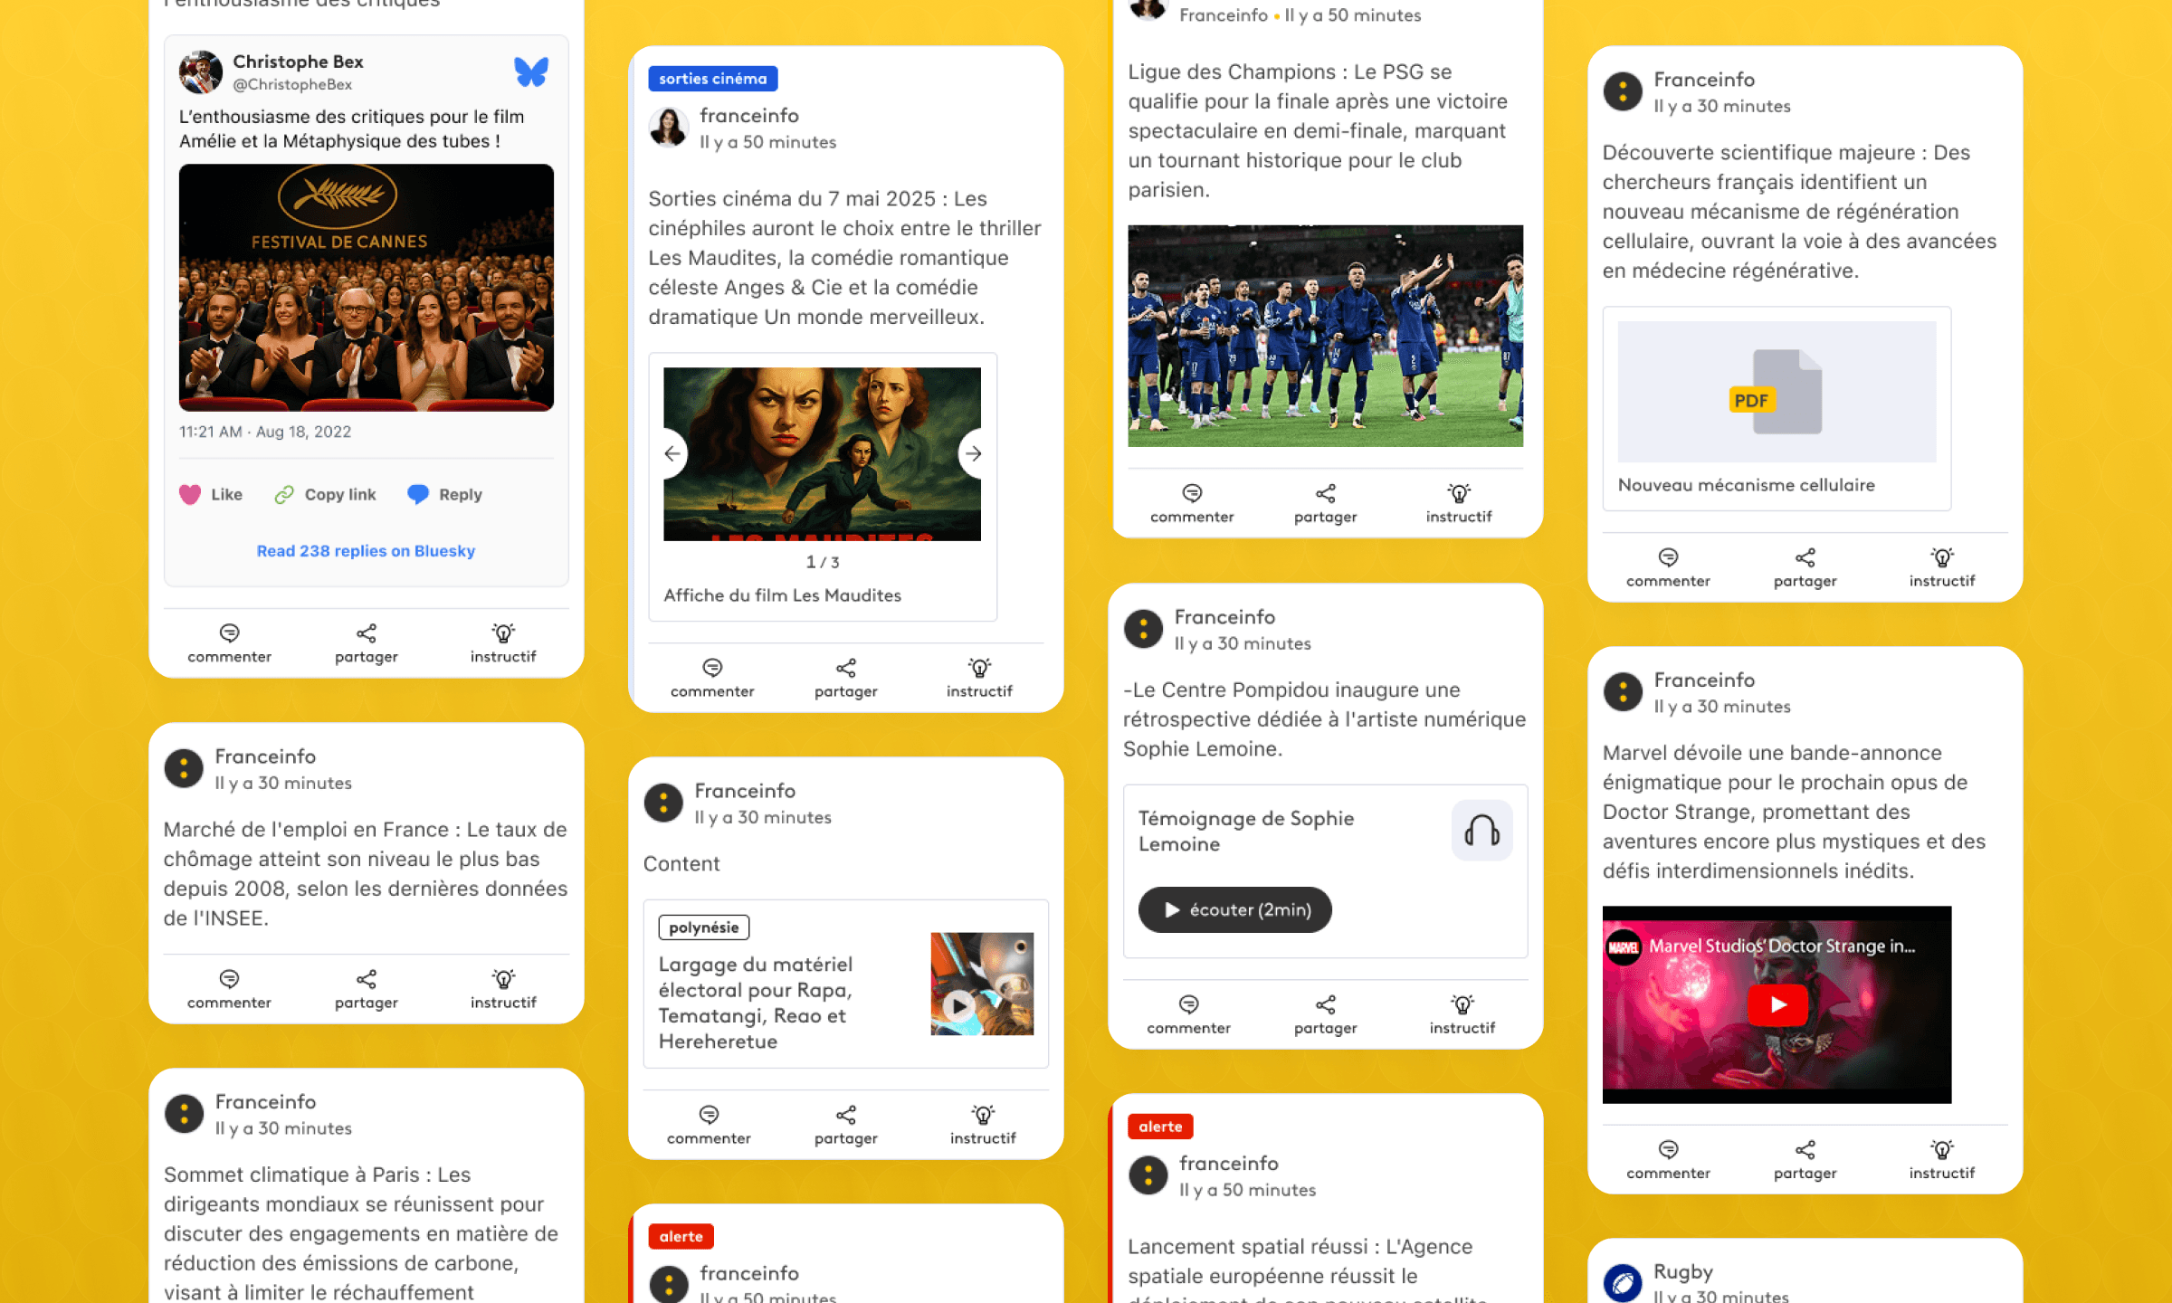Open 'Read 238 replies on Bluesky' link
Viewport: 2172px width, 1303px height.
366,550
